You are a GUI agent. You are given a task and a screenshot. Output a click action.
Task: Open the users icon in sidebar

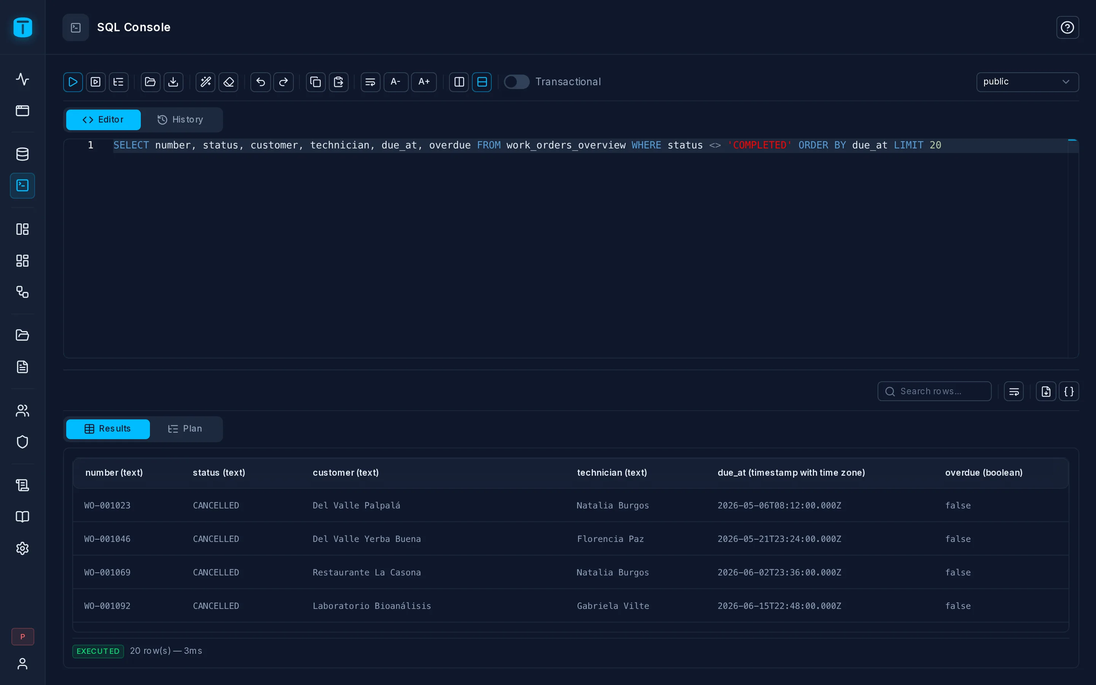pyautogui.click(x=23, y=411)
